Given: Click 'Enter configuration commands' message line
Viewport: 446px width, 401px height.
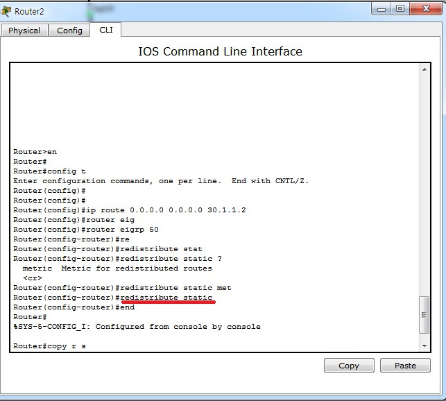Looking at the screenshot, I should coord(161,181).
